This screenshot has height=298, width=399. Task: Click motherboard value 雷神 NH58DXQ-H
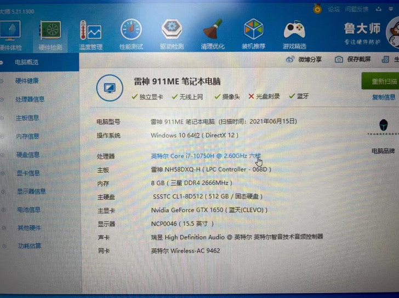pyautogui.click(x=211, y=170)
